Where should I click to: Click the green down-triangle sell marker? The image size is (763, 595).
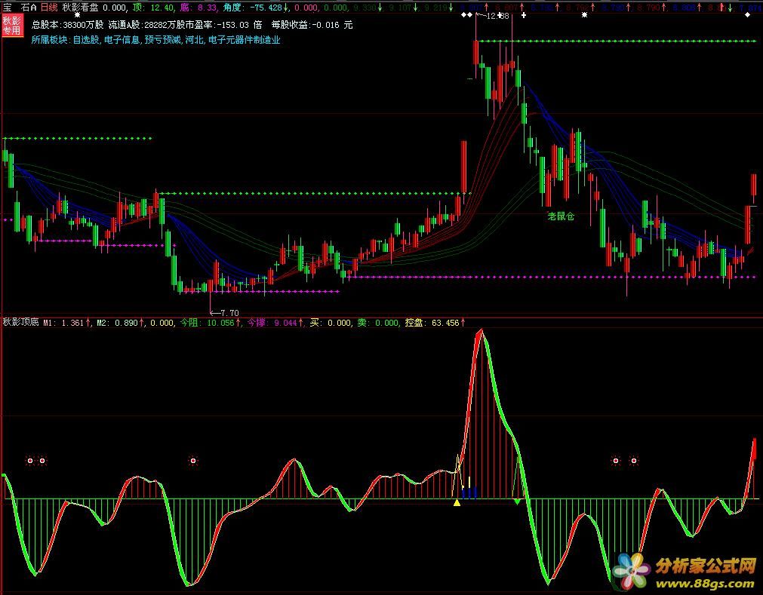(x=517, y=501)
